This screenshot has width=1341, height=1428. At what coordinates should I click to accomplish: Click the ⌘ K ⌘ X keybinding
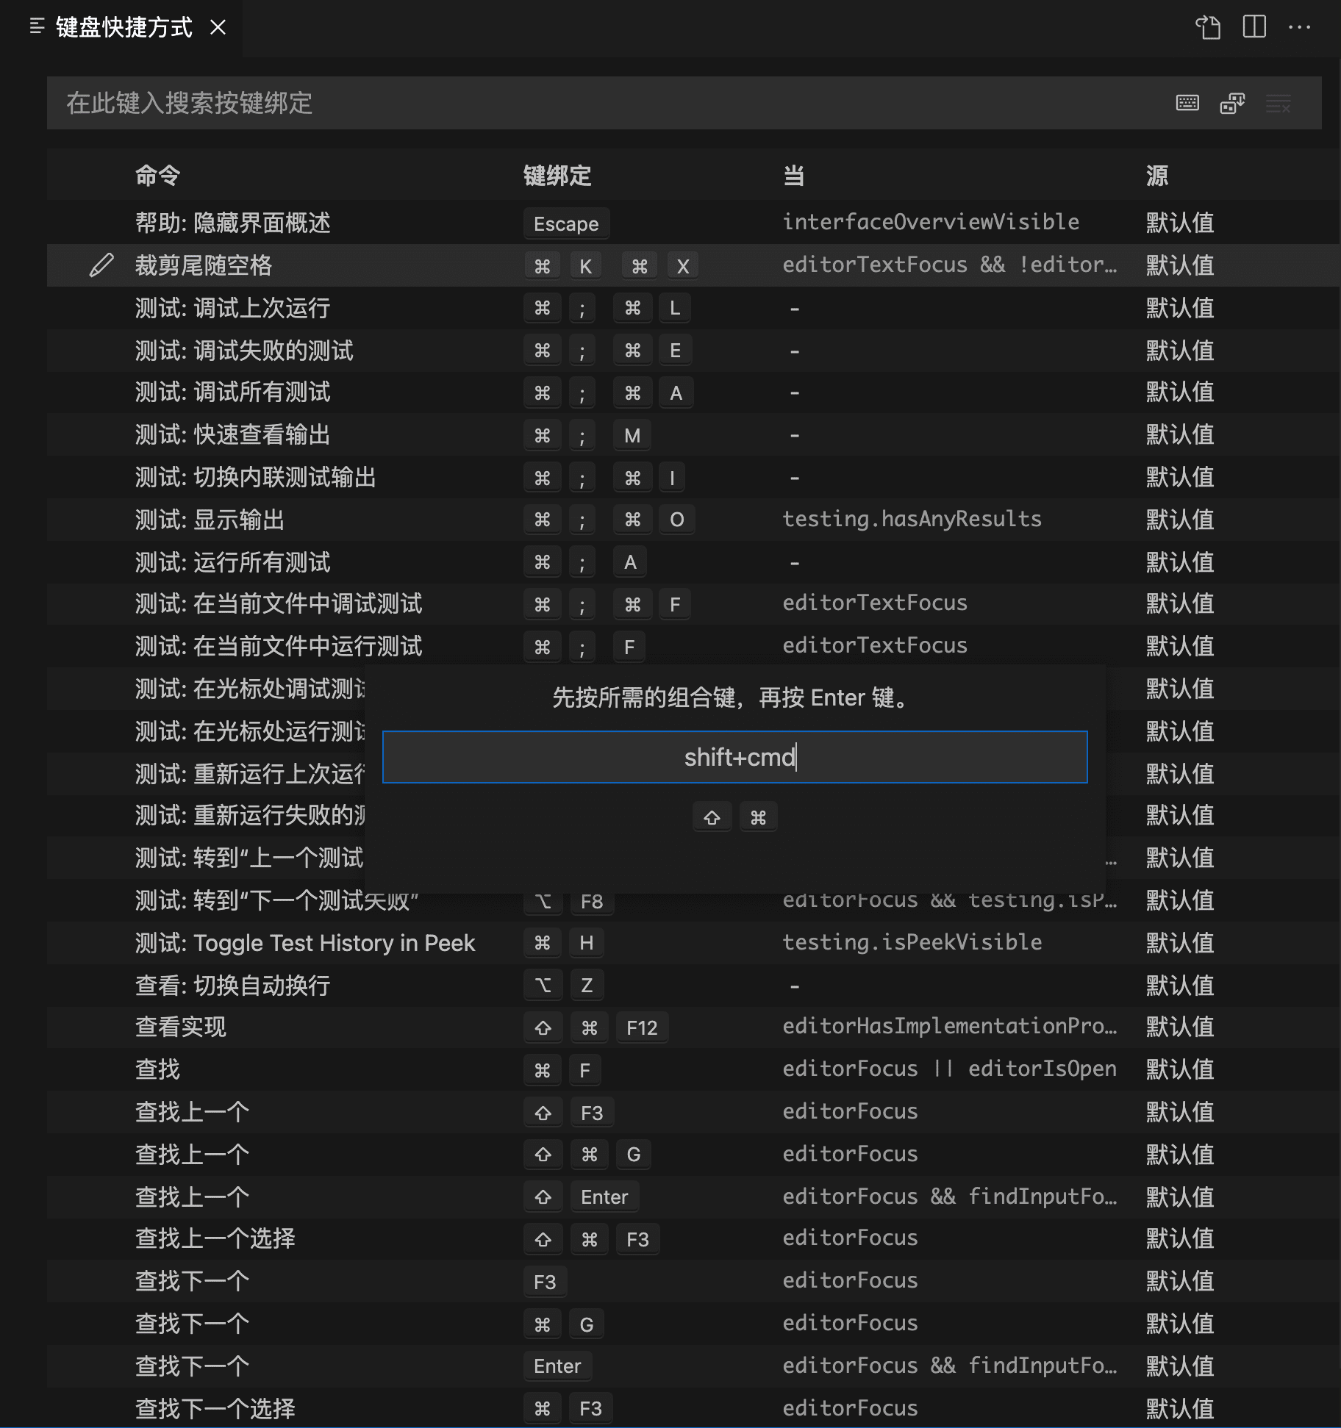click(x=611, y=266)
